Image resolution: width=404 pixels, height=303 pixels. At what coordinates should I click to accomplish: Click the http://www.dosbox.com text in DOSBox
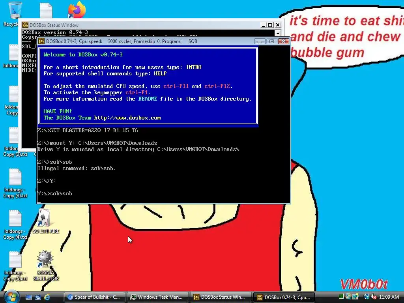(127, 118)
